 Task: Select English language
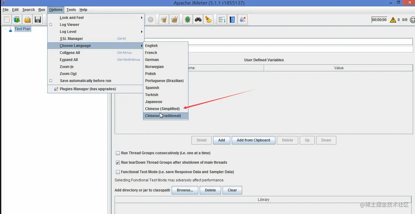[166, 46]
